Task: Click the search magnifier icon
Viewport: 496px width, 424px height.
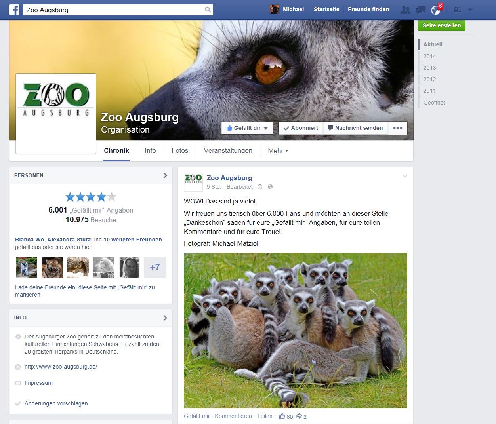Action: click(208, 10)
